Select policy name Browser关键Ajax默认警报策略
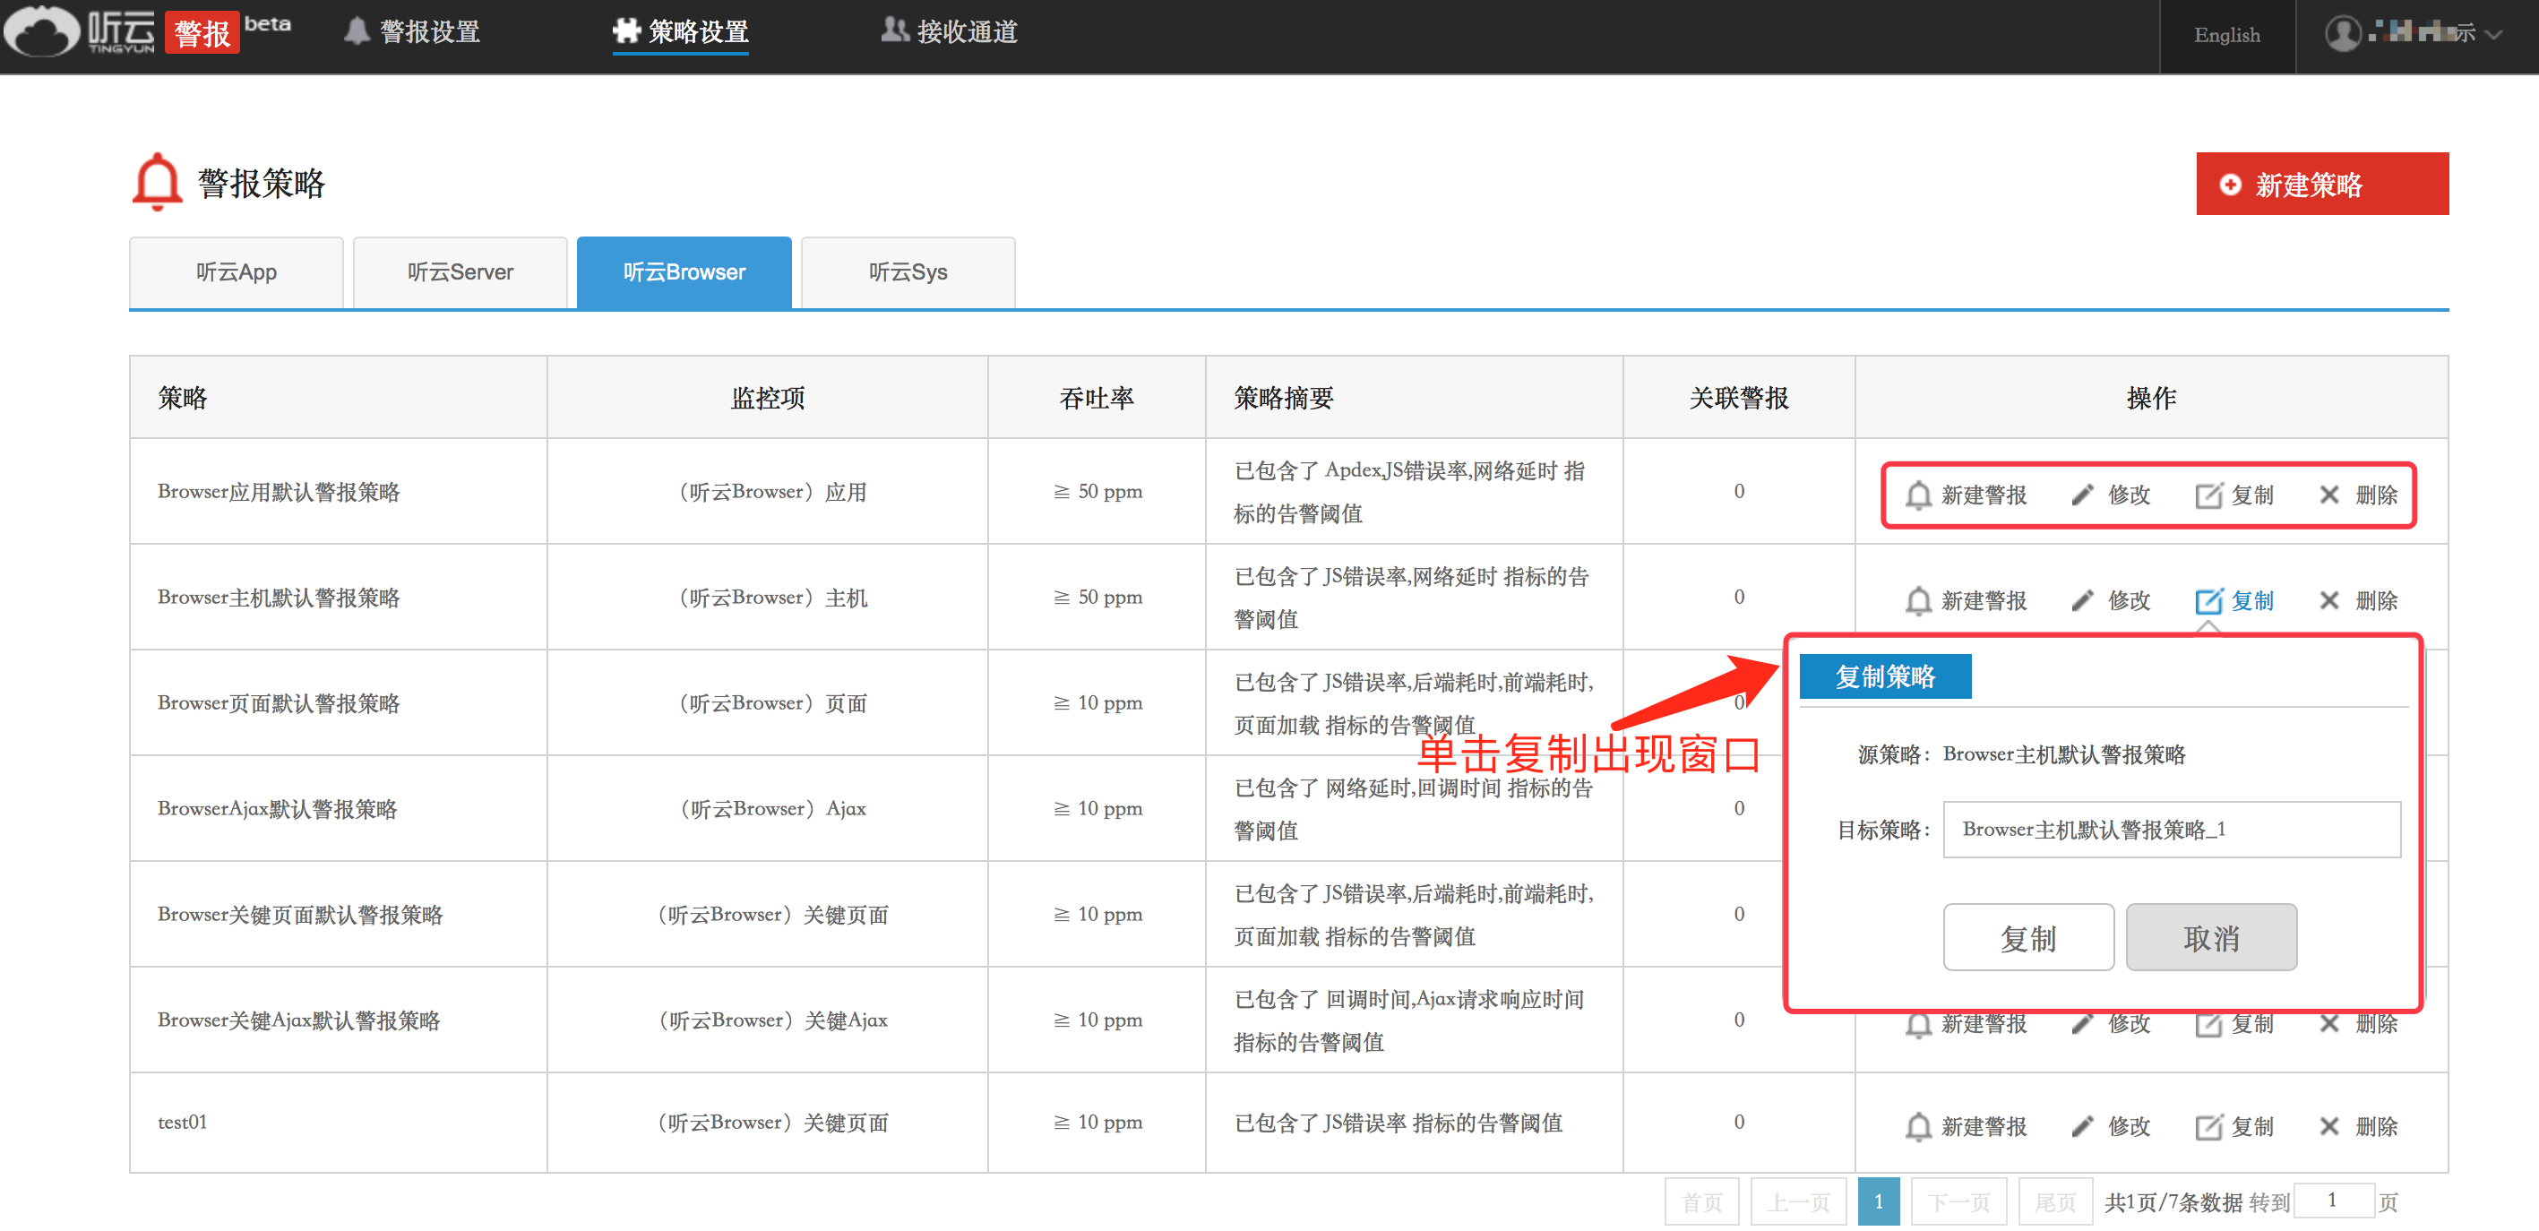The height and width of the screenshot is (1231, 2539). [298, 1020]
